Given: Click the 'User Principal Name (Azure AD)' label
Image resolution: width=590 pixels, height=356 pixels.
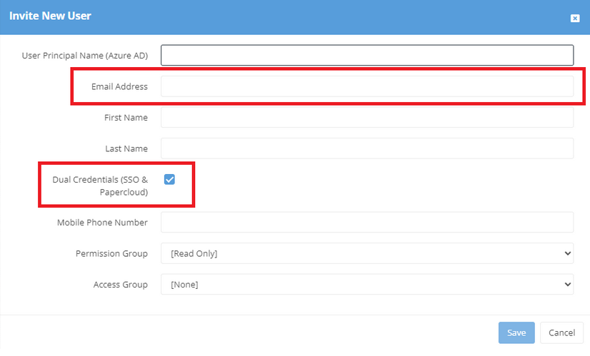Looking at the screenshot, I should tap(85, 56).
